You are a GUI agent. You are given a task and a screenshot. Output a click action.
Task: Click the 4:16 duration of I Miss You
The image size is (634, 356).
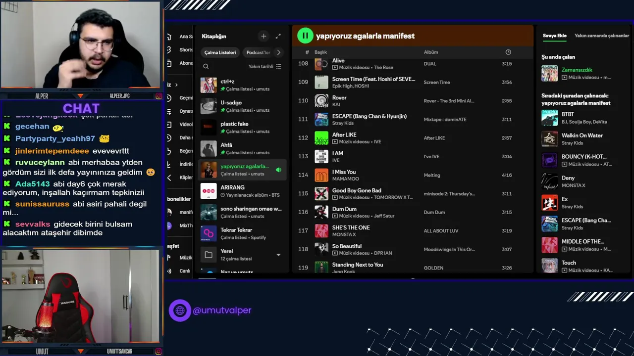tap(507, 175)
